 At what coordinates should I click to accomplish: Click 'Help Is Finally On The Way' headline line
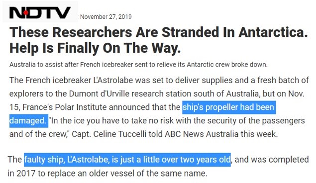pyautogui.click(x=95, y=48)
